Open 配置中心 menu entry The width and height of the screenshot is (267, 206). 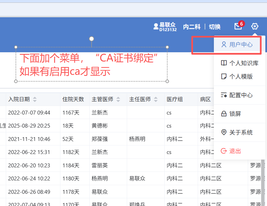coord(239,95)
